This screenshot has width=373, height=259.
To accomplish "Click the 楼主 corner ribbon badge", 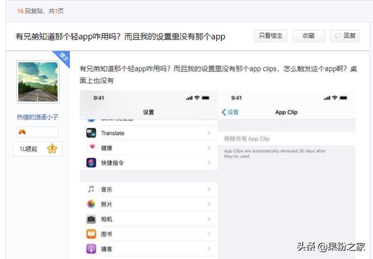I will (x=63, y=57).
